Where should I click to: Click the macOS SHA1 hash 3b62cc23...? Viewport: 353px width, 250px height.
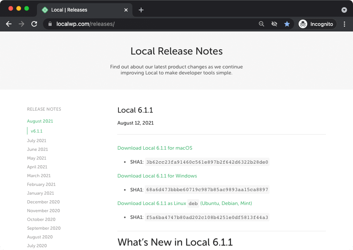pyautogui.click(x=207, y=162)
